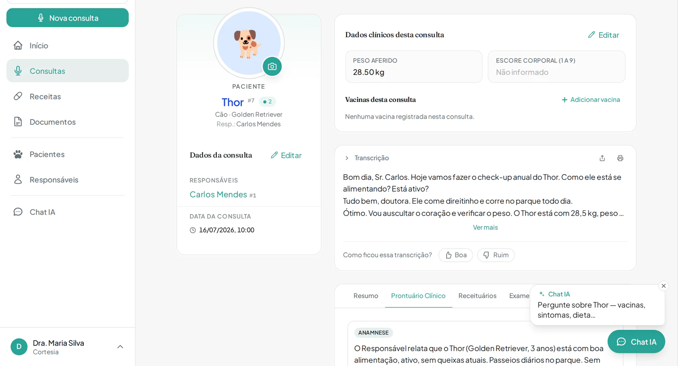Start a new consultation with Nova consulta
Screen dimensions: 678x366
(x=67, y=18)
